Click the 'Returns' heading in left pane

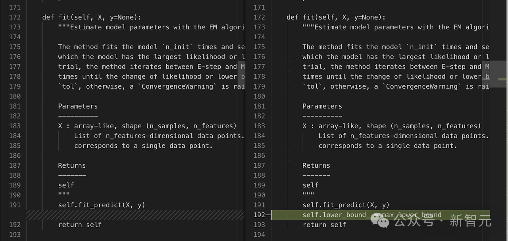72,166
